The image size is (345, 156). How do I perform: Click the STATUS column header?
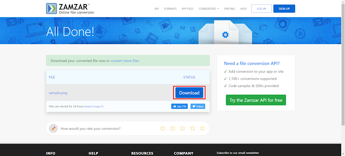coord(189,77)
